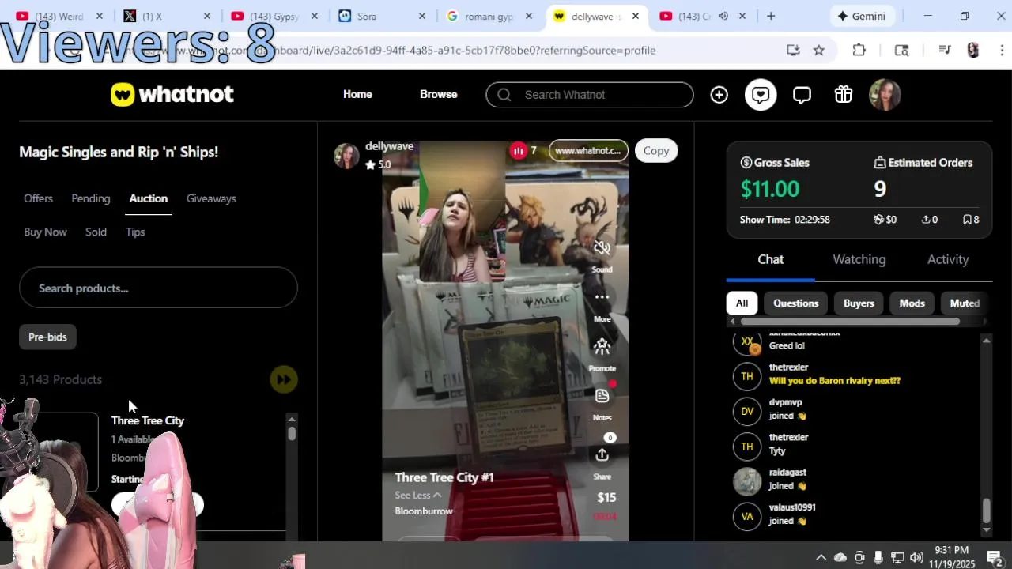Select the Chat tab

pos(771,259)
